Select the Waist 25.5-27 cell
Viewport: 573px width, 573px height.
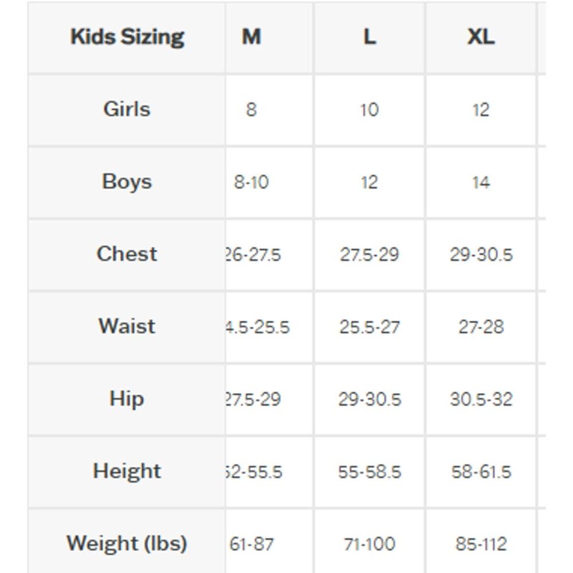click(x=370, y=327)
